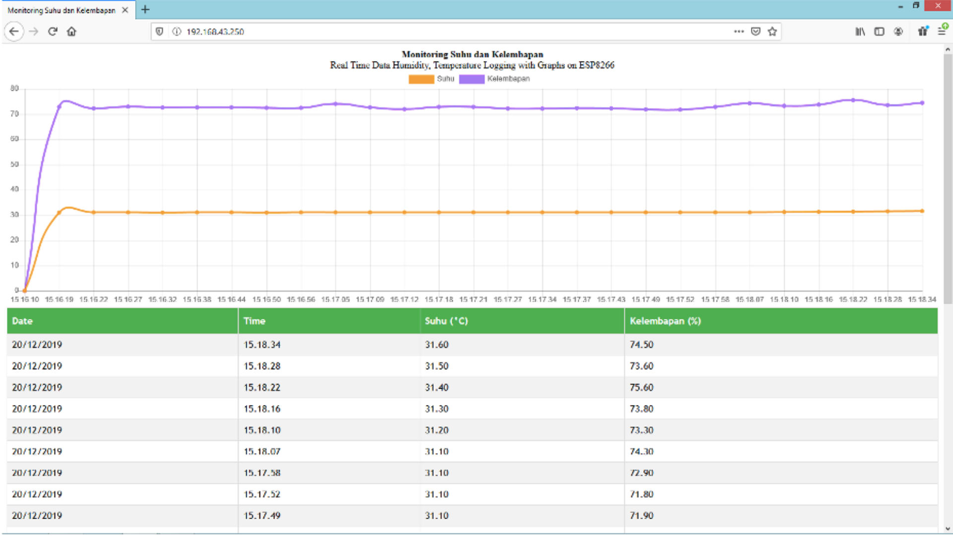The image size is (953, 536).
Task: Close the Monitoring Suhu tab
Action: (x=125, y=10)
